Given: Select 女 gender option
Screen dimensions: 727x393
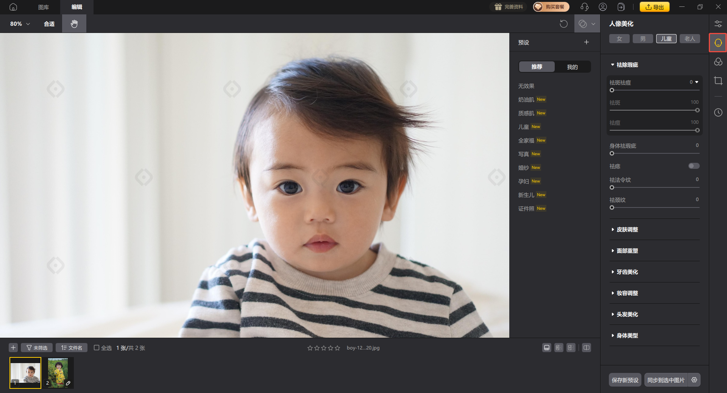Looking at the screenshot, I should coord(619,39).
